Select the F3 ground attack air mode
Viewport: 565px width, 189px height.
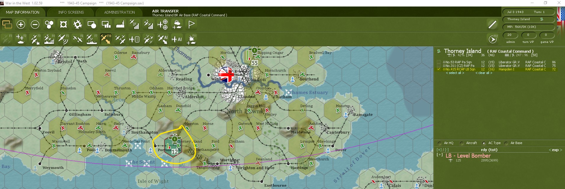click(x=35, y=39)
